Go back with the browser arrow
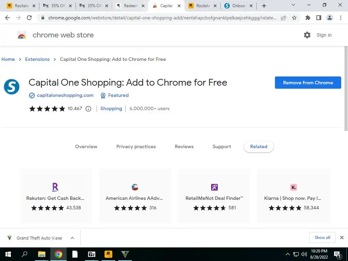The image size is (348, 261). (7, 18)
